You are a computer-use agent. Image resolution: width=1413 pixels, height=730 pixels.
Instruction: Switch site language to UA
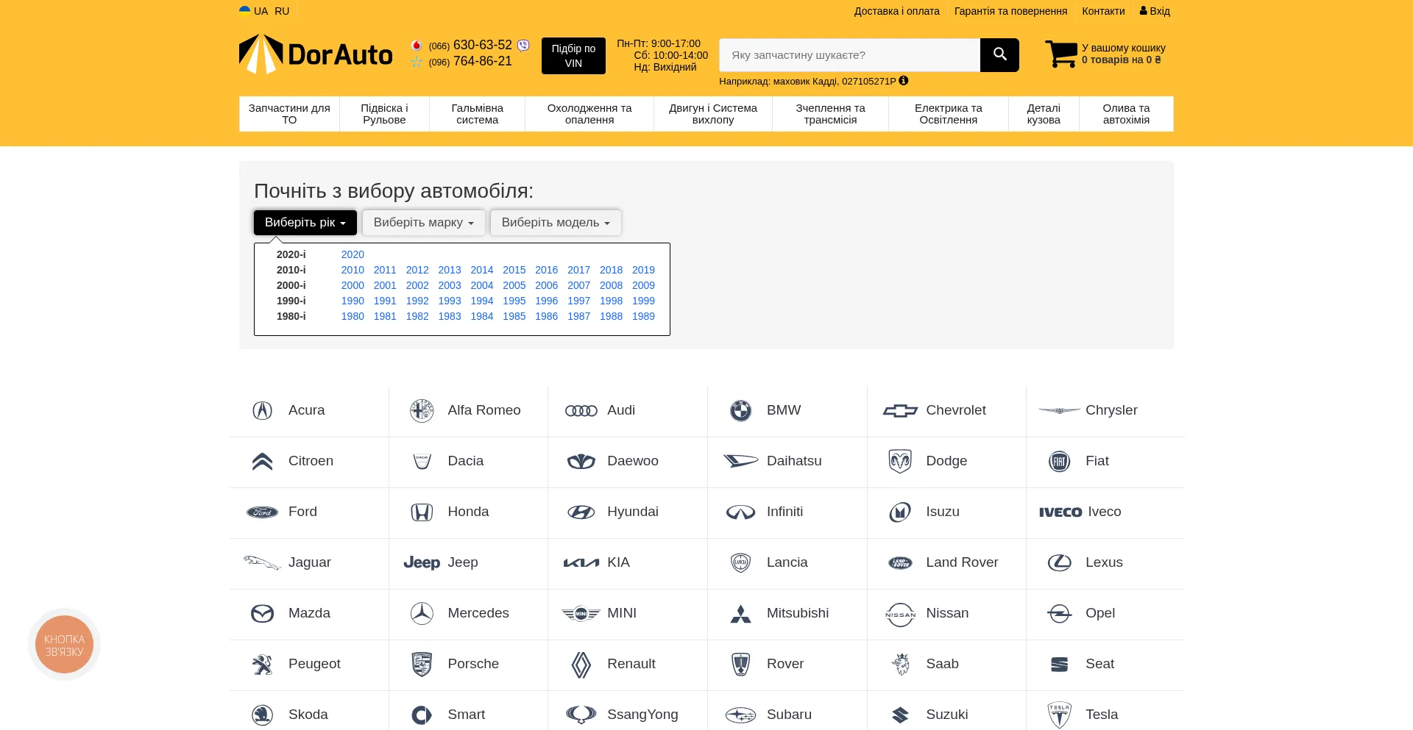tap(261, 11)
